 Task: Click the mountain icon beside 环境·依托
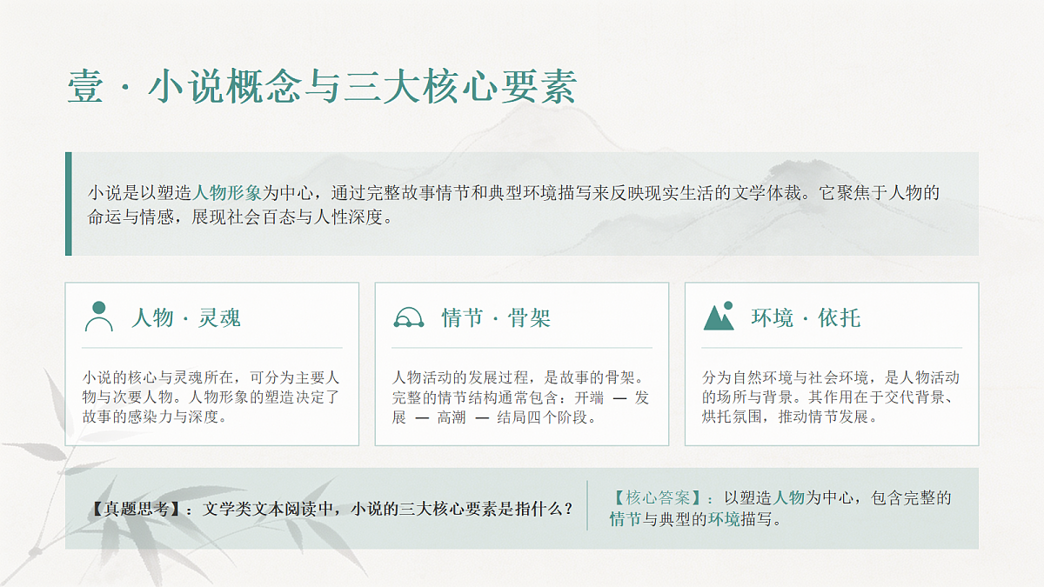point(719,317)
